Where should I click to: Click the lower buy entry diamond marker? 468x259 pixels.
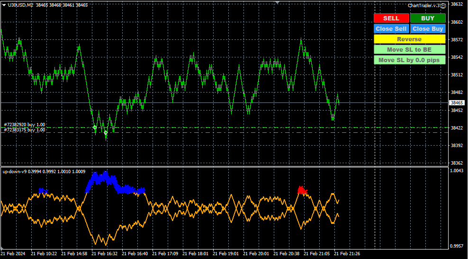[x=106, y=133]
